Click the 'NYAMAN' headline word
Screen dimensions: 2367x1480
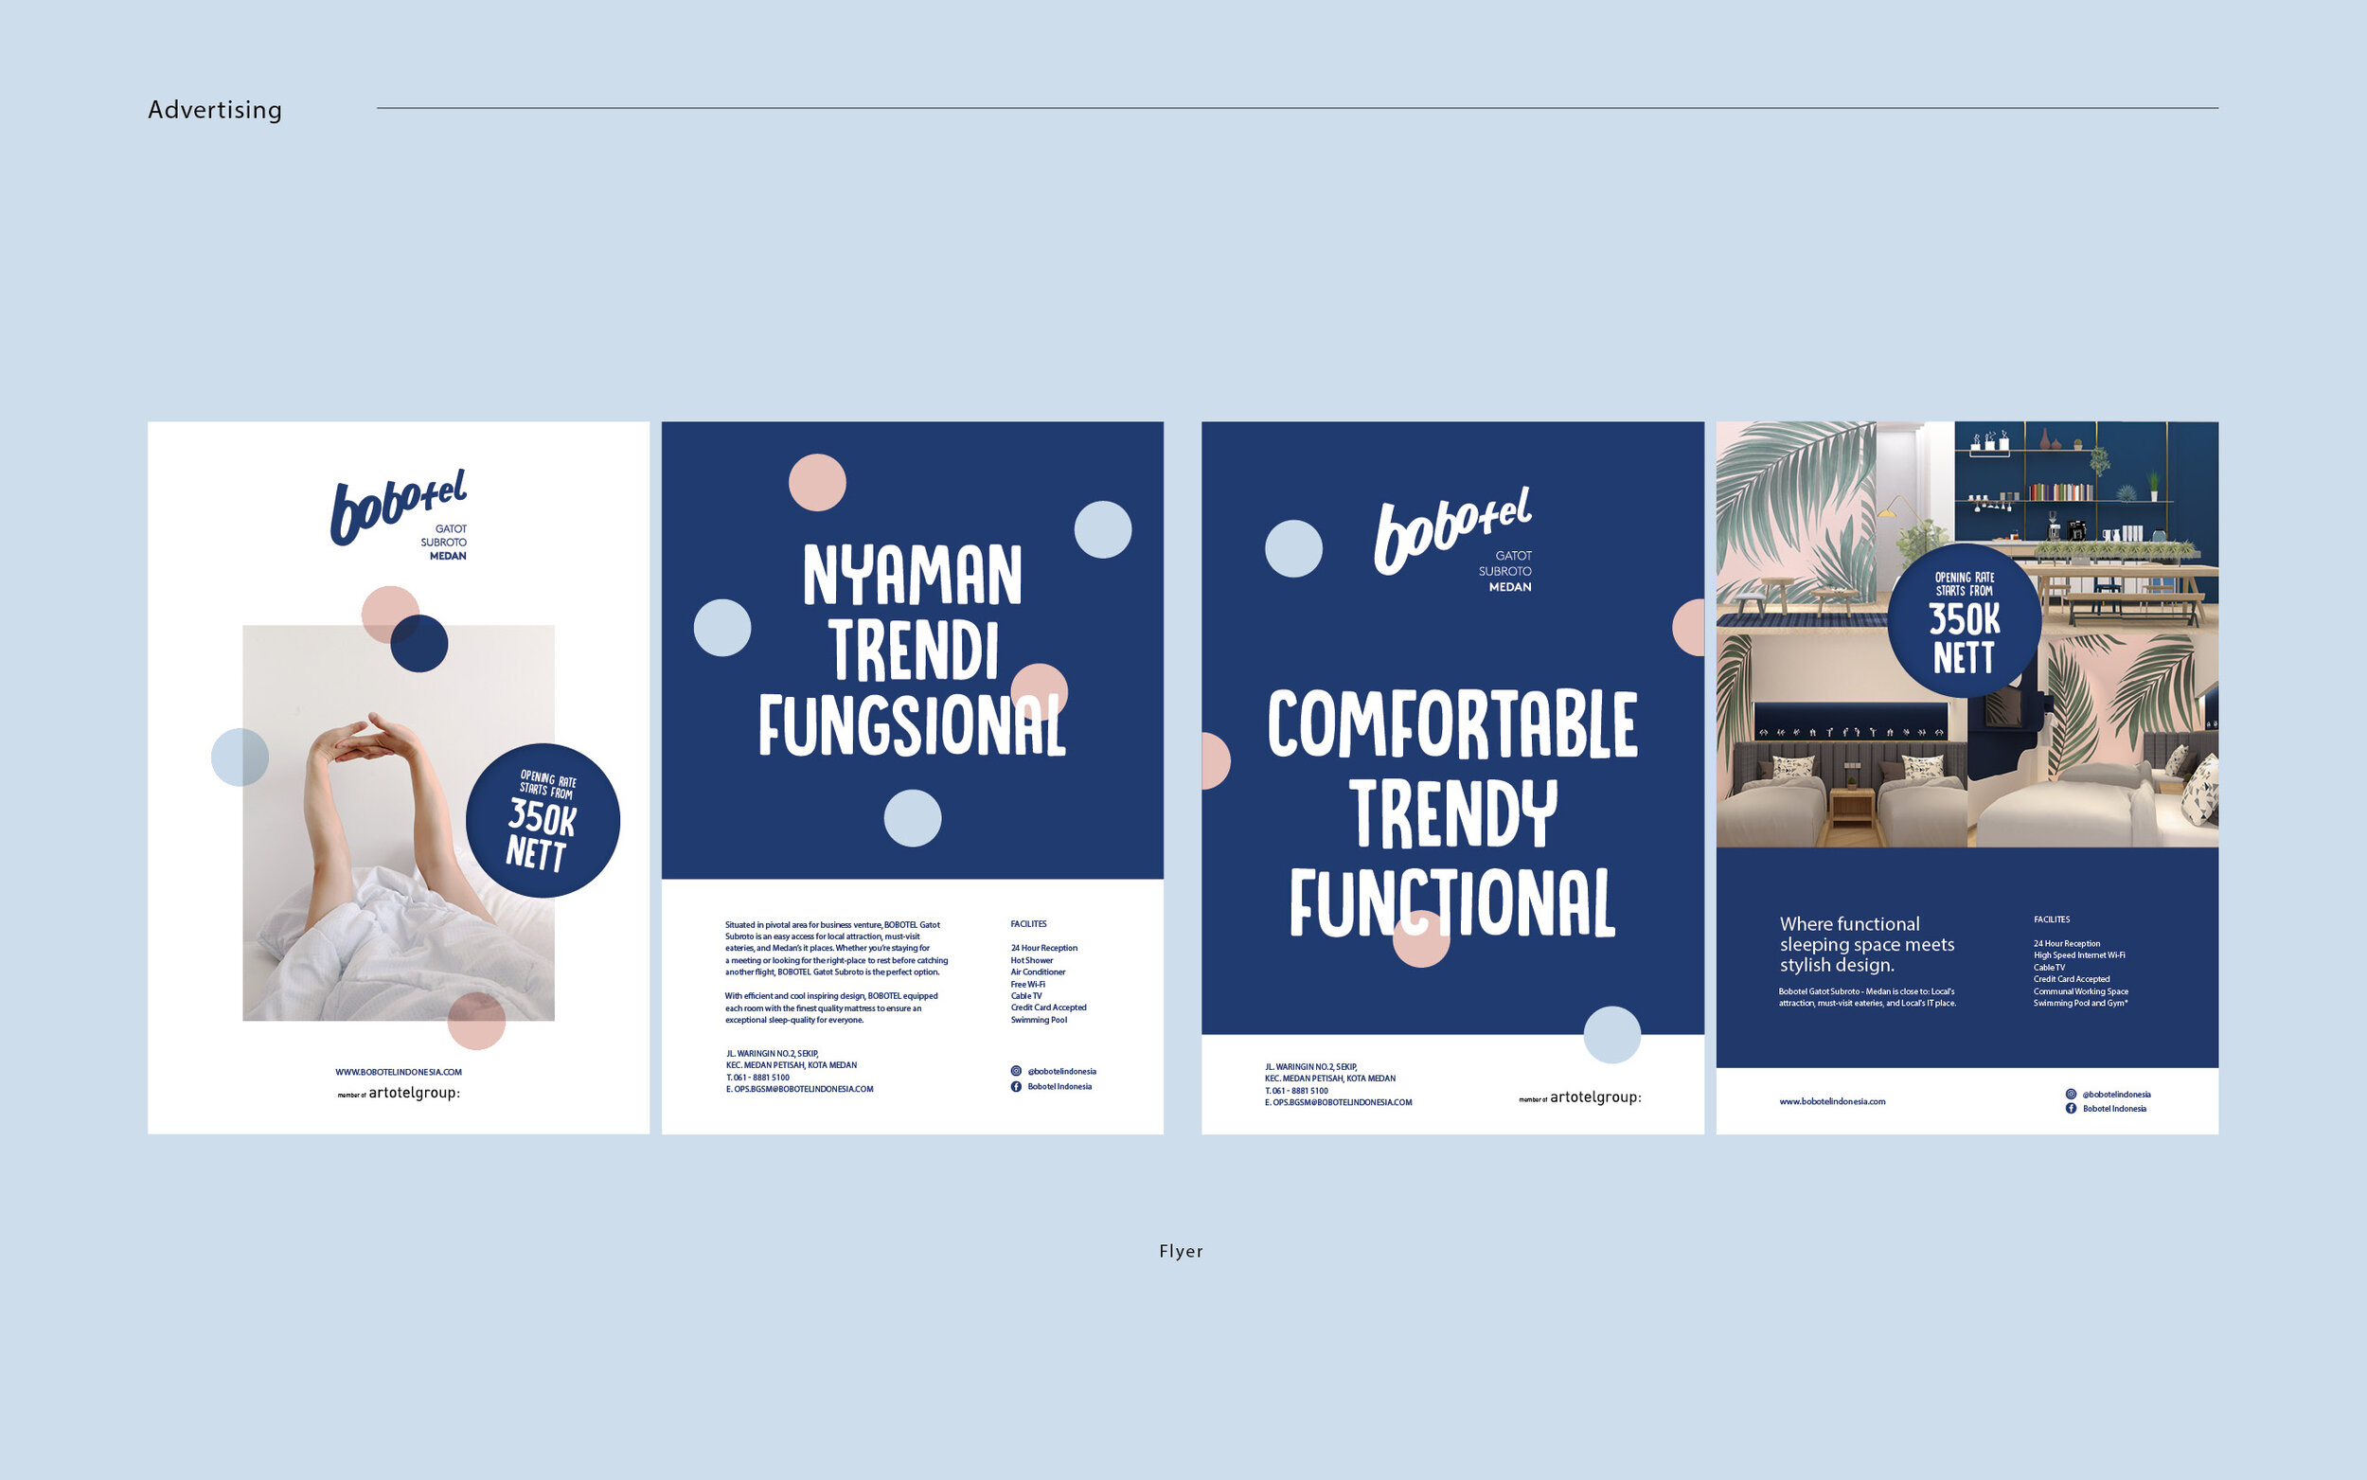click(912, 575)
